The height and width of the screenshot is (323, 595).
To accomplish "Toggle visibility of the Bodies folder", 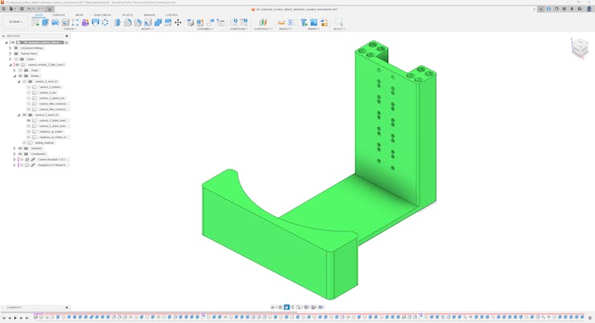I will (x=20, y=76).
